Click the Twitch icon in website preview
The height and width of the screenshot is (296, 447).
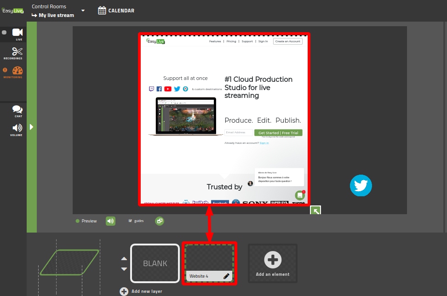point(151,89)
